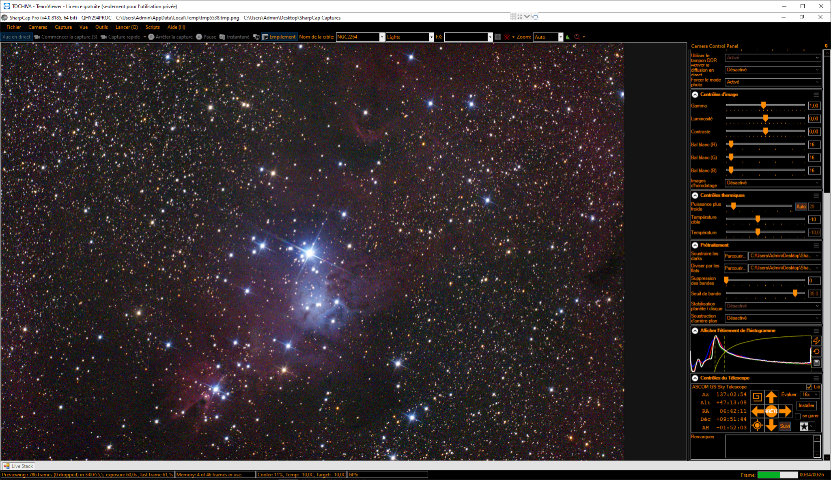The width and height of the screenshot is (831, 480).
Task: Open the Contrôles d'image section menu icon
Action: click(816, 95)
